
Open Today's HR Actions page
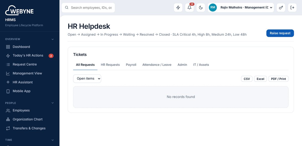pos(30,56)
